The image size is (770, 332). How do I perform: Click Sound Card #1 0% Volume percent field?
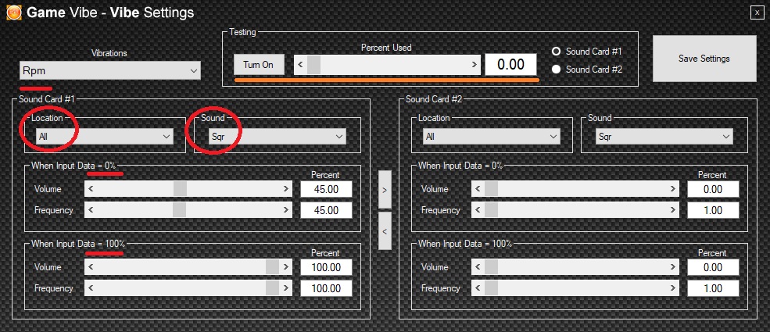[326, 189]
